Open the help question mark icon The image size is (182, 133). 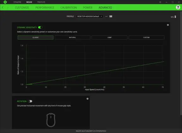(x=178, y=7)
